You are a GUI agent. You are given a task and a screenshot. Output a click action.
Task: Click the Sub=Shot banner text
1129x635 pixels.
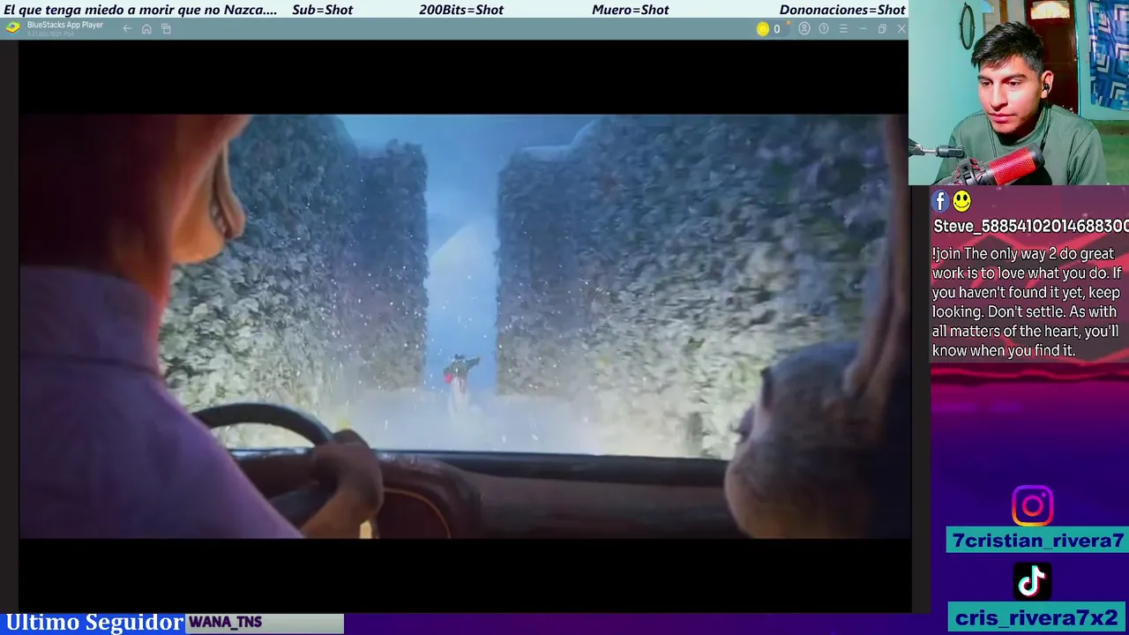point(322,10)
